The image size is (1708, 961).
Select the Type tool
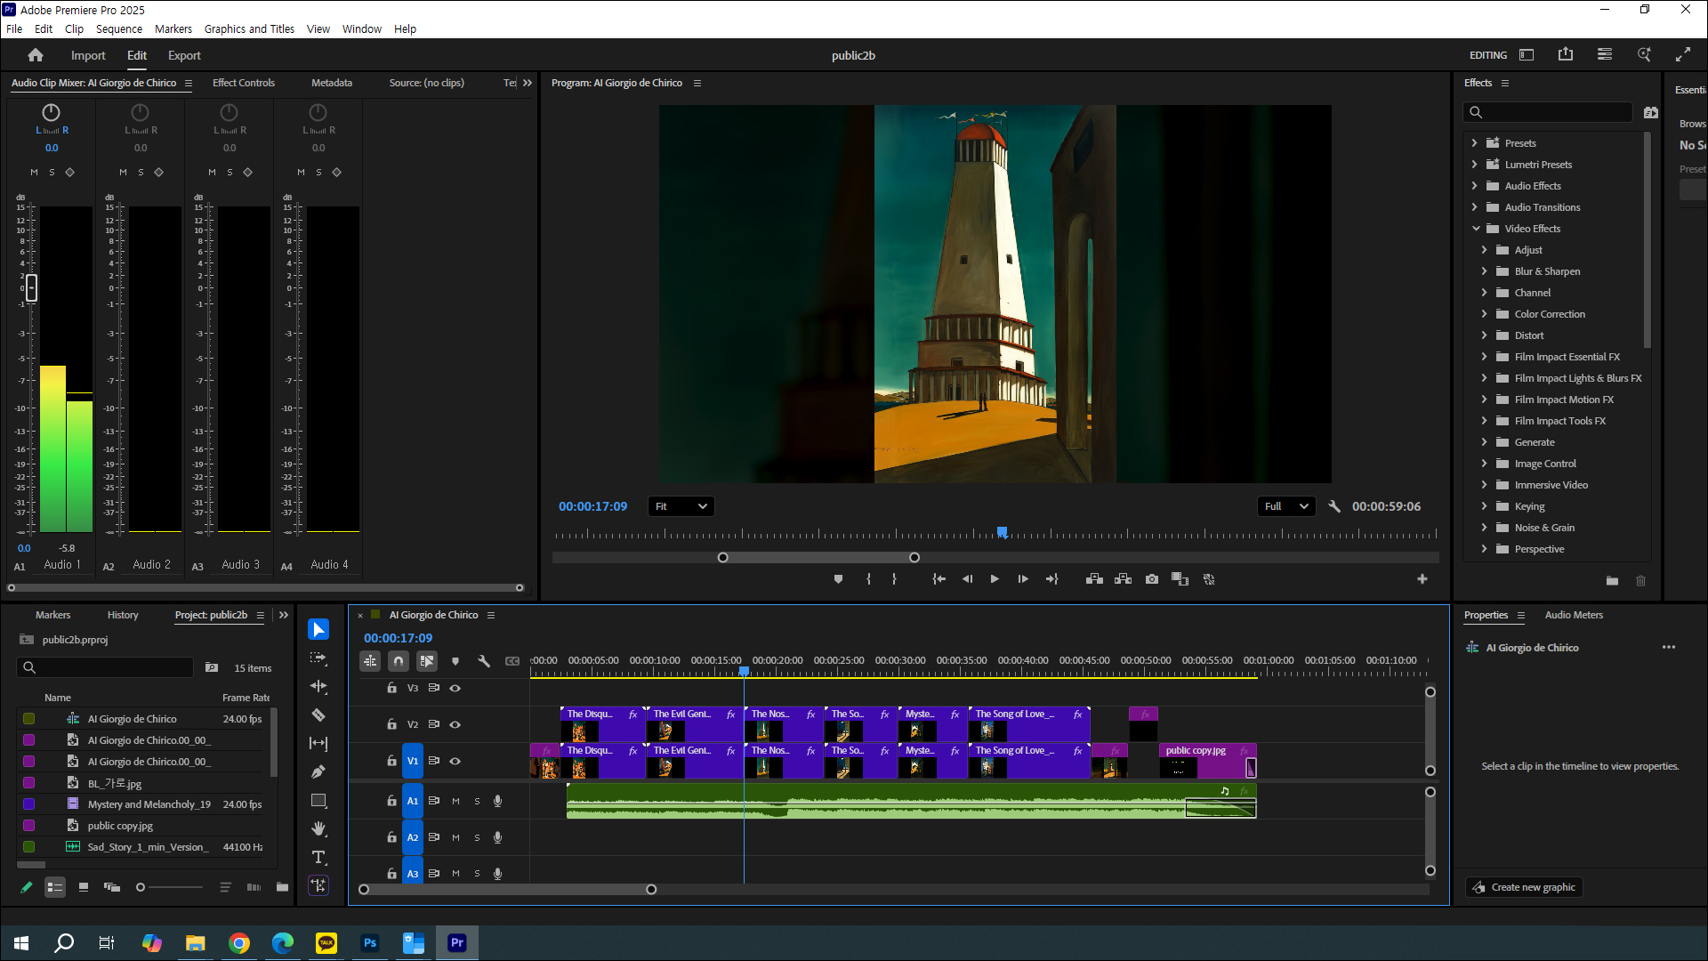[x=318, y=857]
